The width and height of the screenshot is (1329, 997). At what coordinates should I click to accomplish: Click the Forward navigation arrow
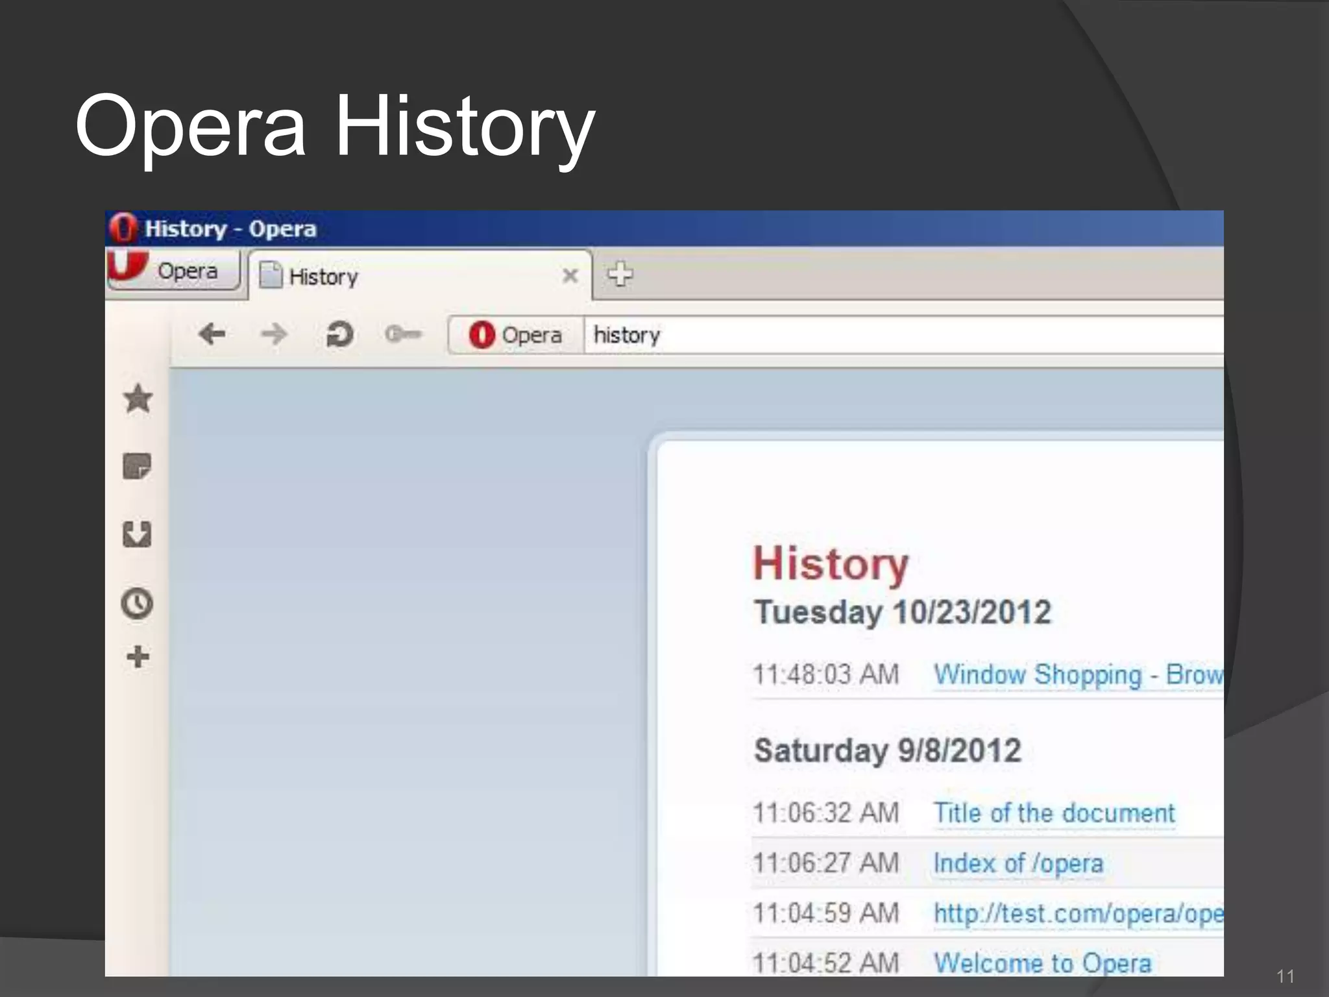click(x=274, y=334)
